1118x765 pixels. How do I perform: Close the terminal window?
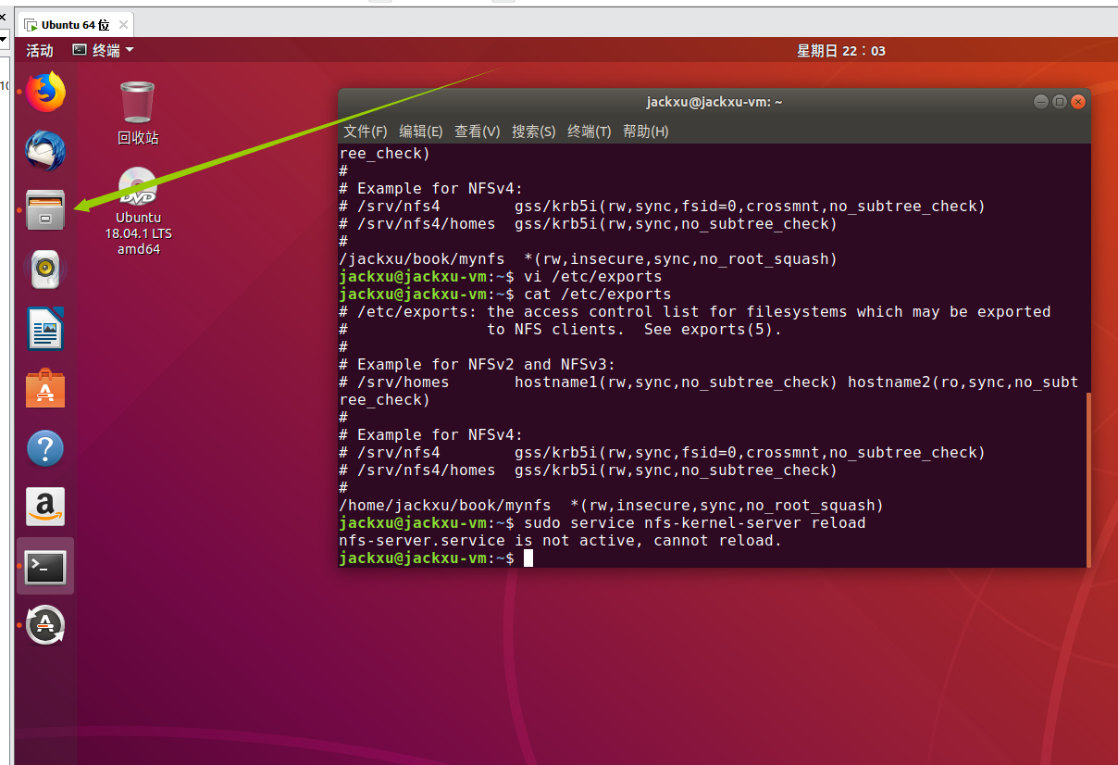(1077, 102)
